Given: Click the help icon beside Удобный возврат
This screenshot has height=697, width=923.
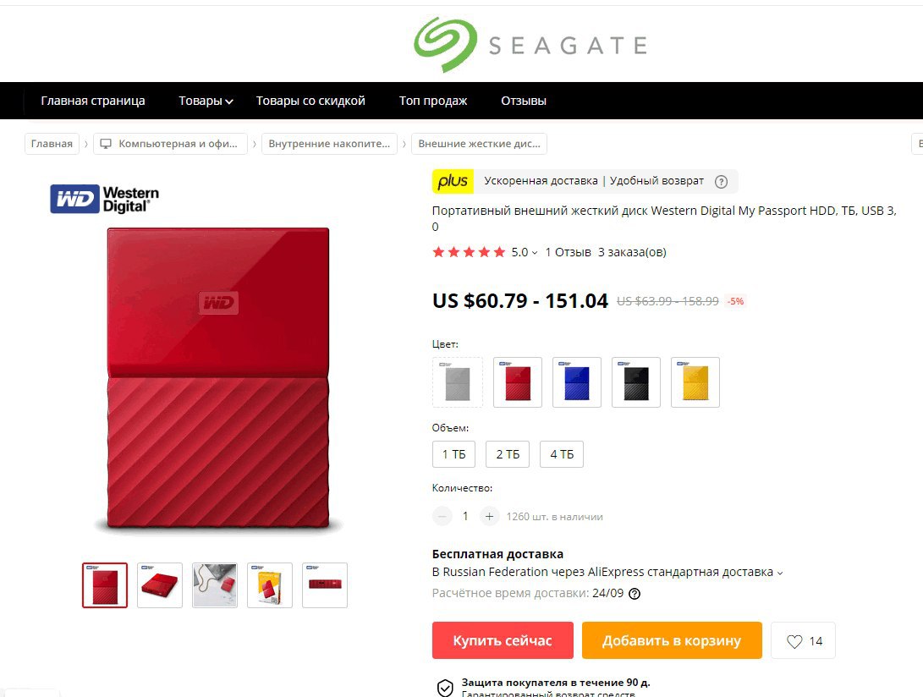Looking at the screenshot, I should tap(721, 182).
